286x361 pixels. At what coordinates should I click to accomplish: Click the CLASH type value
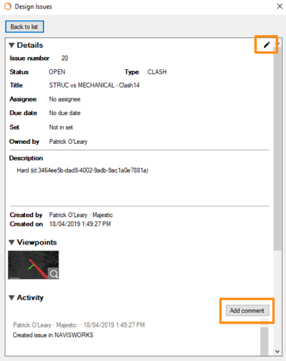pos(157,72)
